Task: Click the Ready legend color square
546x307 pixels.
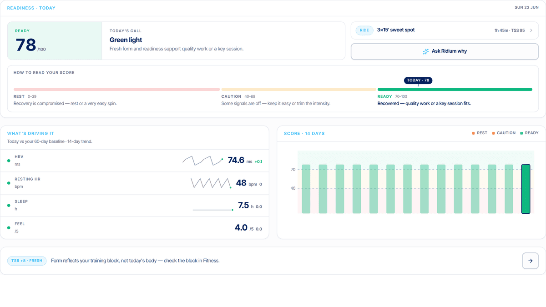Action: click(x=521, y=133)
